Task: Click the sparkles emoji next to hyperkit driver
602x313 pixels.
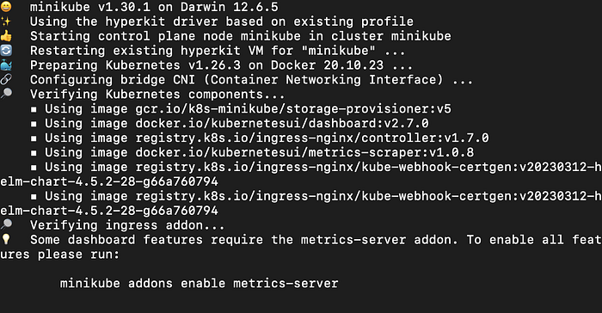Action: pos(6,21)
